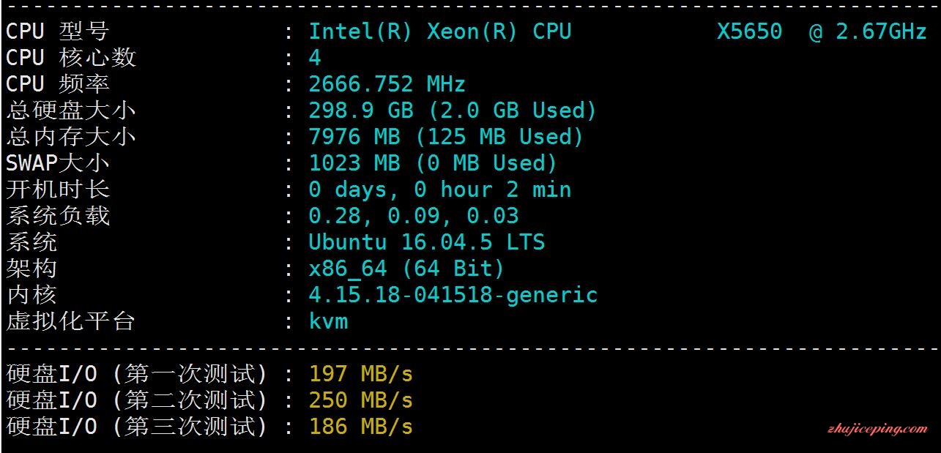
Task: Select the uptime 0 days, 0 hour 2 min
Action: point(439,190)
